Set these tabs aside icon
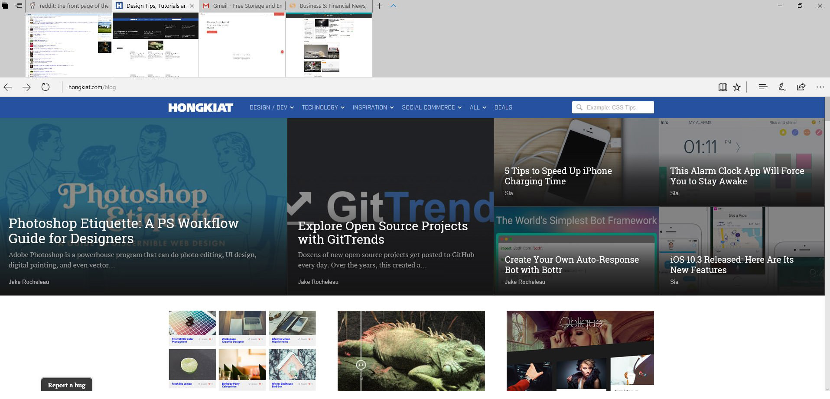The image size is (830, 399). [19, 6]
